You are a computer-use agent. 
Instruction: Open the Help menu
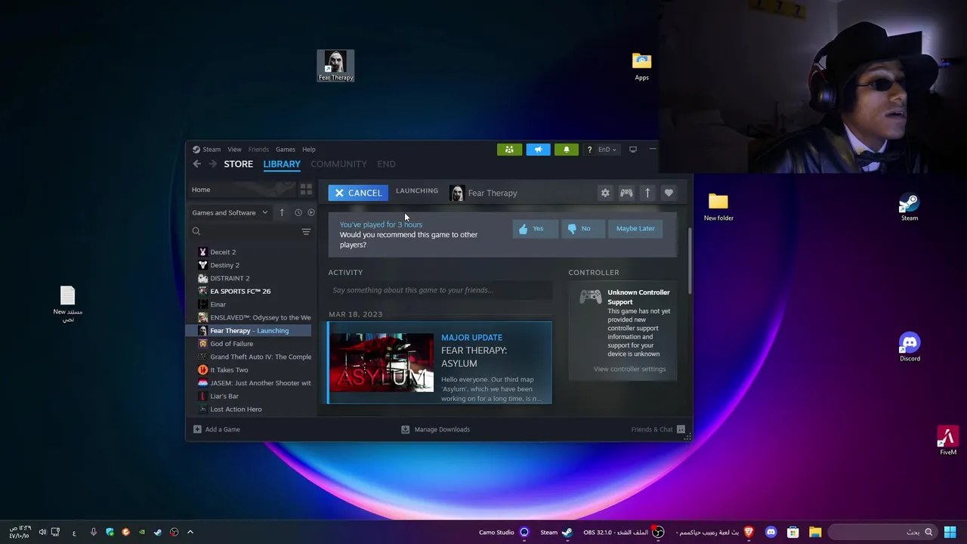pyautogui.click(x=309, y=150)
